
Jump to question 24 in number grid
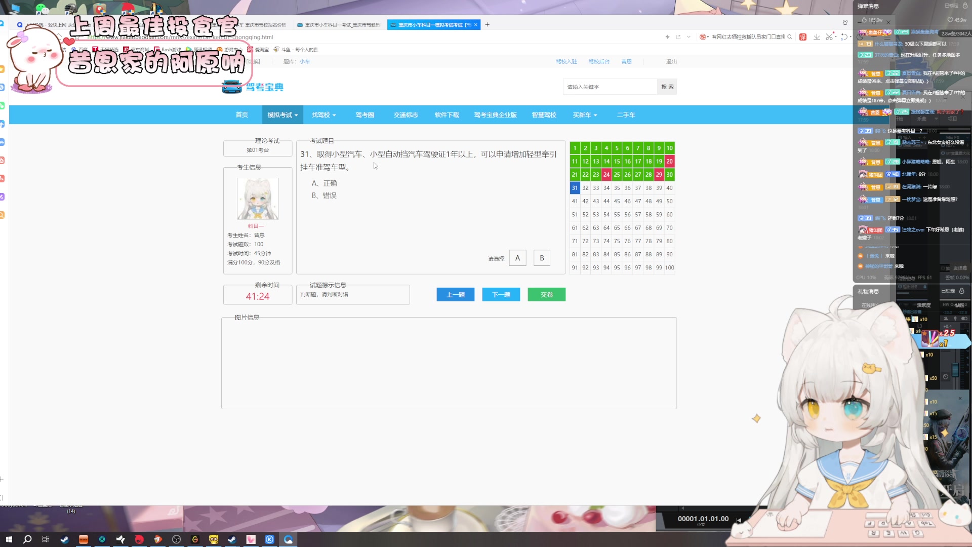[x=606, y=175]
